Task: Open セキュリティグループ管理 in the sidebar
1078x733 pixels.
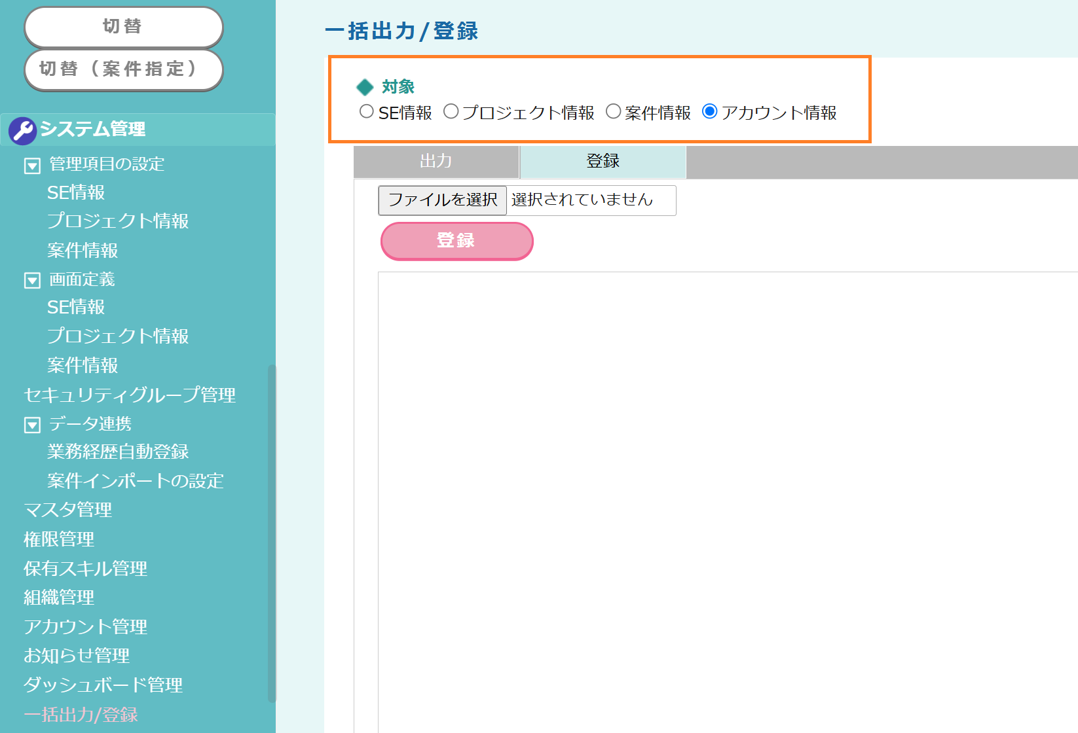Action: pyautogui.click(x=130, y=395)
